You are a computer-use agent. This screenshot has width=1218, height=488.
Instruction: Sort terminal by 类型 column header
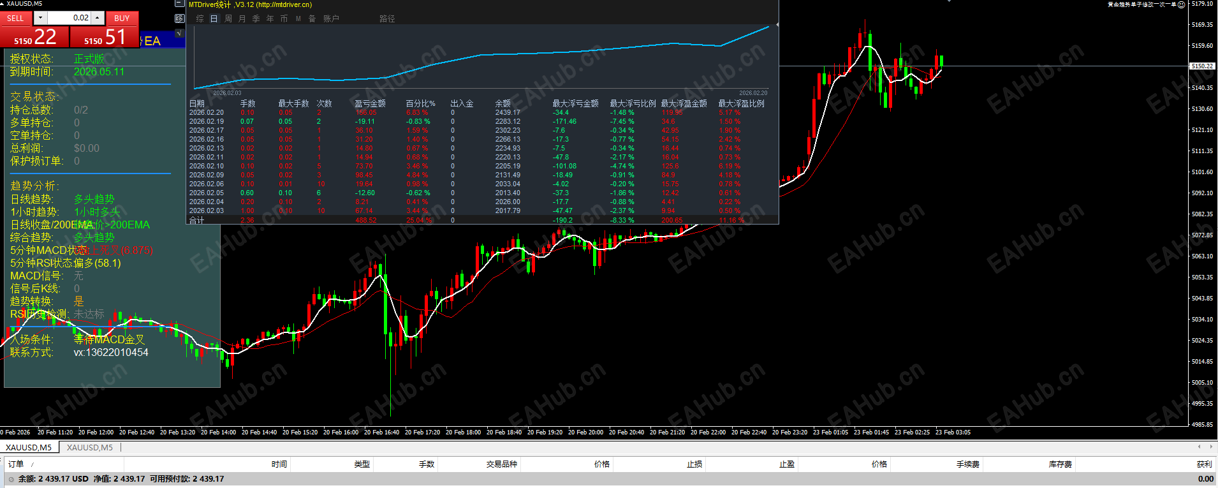tap(362, 464)
